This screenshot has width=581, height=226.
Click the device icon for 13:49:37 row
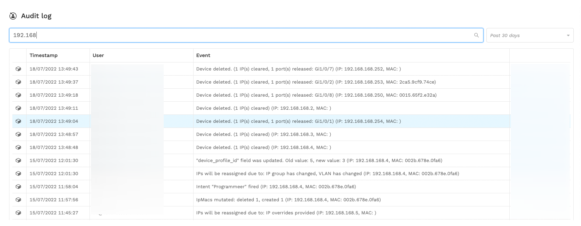[18, 82]
